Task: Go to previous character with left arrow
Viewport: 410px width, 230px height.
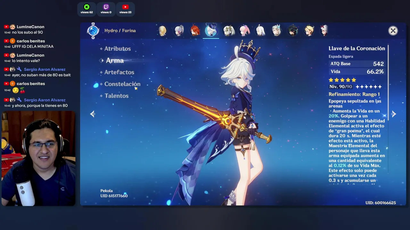Action: (93, 114)
